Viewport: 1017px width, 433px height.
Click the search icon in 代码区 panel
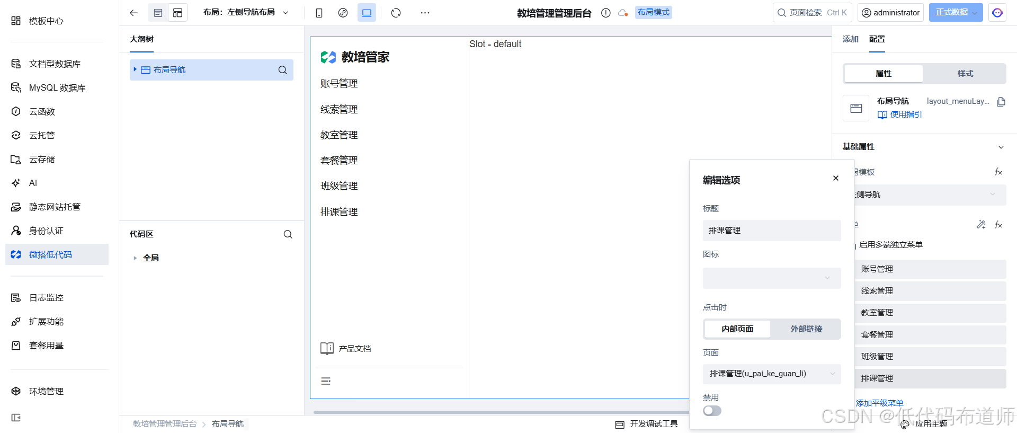[288, 234]
